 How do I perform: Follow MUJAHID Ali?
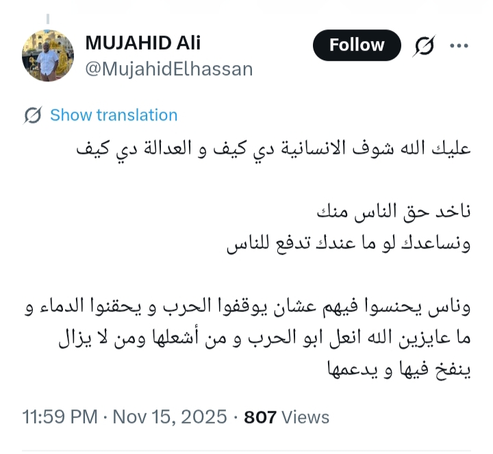[x=356, y=46]
